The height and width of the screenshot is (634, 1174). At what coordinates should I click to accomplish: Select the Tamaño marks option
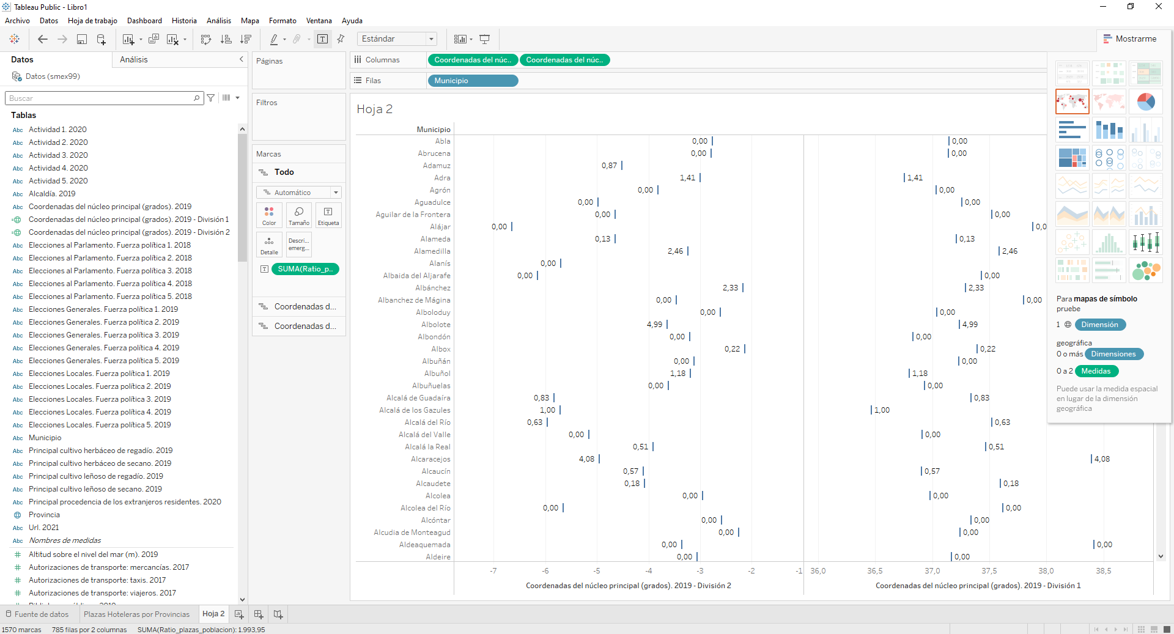pyautogui.click(x=299, y=215)
